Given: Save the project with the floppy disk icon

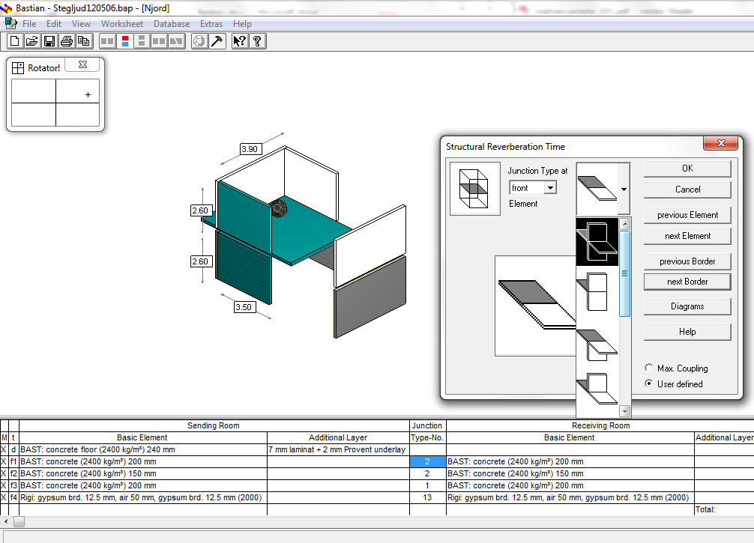Looking at the screenshot, I should (x=49, y=41).
